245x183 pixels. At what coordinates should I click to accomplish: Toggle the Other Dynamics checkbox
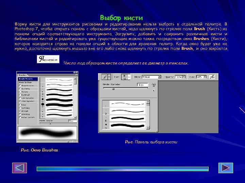tap(20, 101)
